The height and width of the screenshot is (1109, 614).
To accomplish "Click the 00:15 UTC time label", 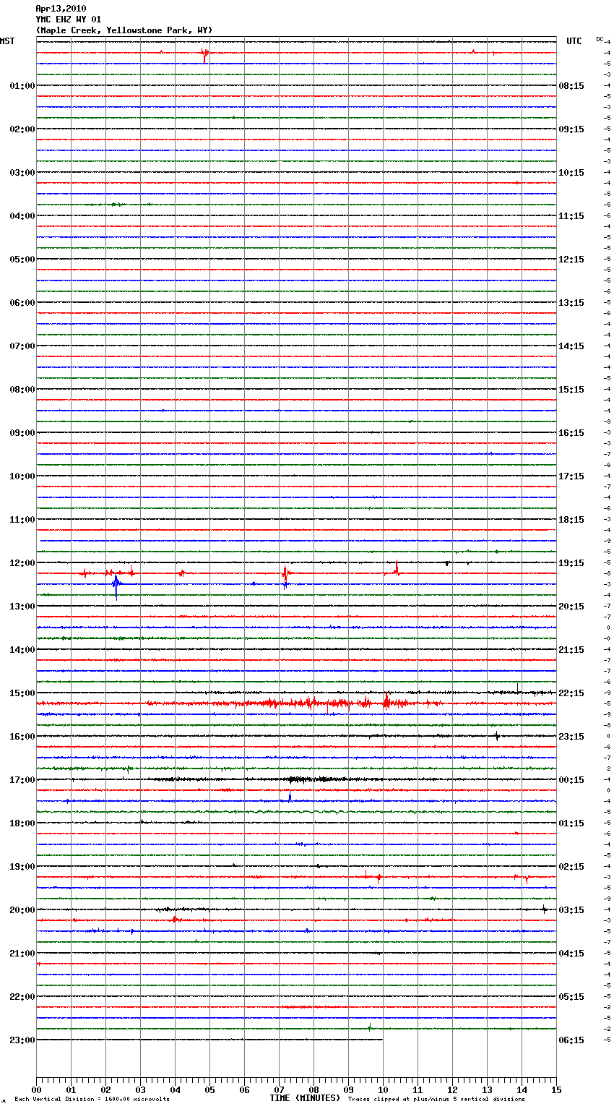I will point(571,780).
